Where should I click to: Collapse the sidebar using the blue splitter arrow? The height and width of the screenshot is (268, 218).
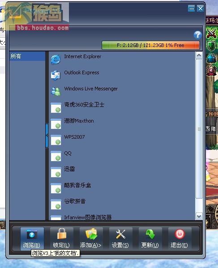(x=47, y=136)
